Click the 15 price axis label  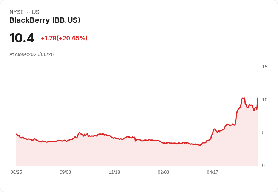[x=264, y=67]
